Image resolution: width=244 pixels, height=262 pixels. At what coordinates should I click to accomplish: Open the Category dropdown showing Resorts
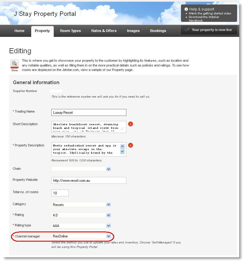click(x=81, y=205)
